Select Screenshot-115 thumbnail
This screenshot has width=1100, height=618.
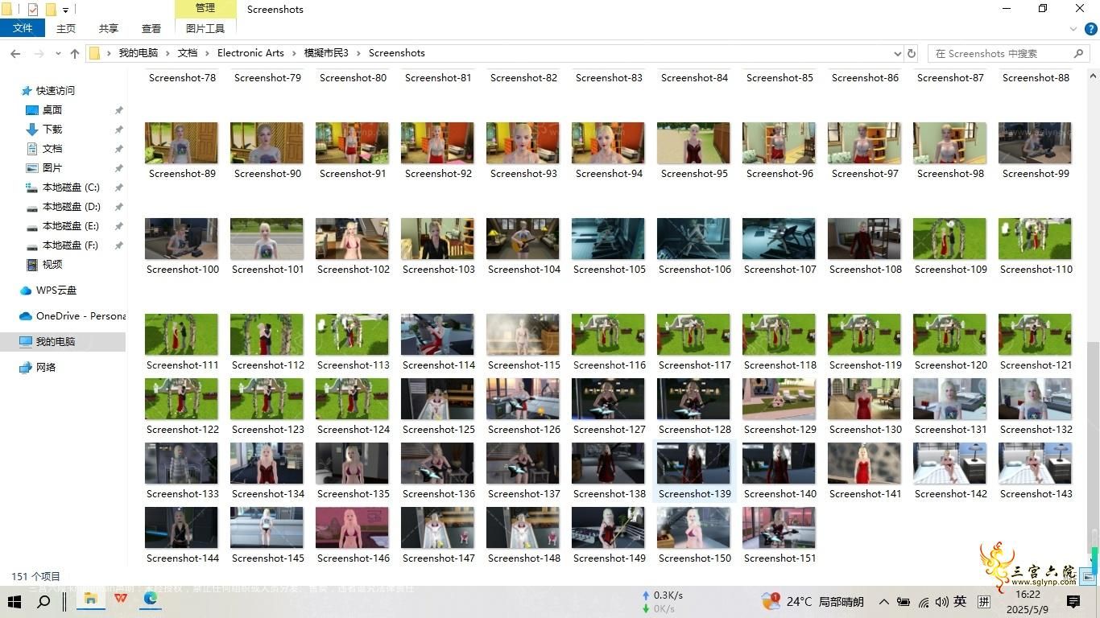tap(523, 335)
